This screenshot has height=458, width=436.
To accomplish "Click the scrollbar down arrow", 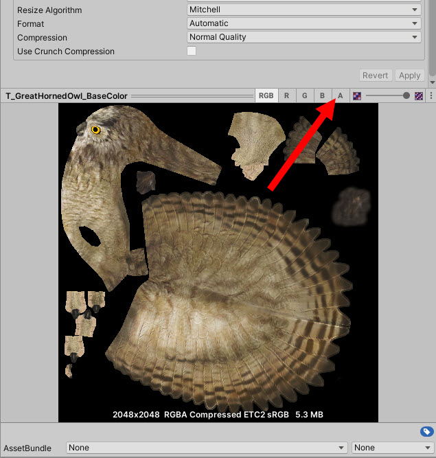I will coord(433,82).
